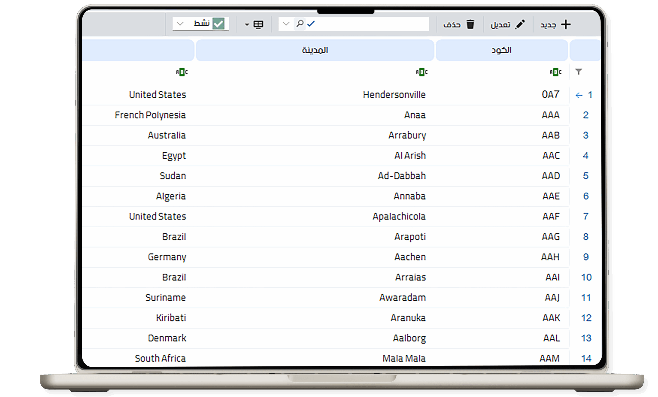
Task: Click the pencil edit icon
Action: [x=520, y=24]
